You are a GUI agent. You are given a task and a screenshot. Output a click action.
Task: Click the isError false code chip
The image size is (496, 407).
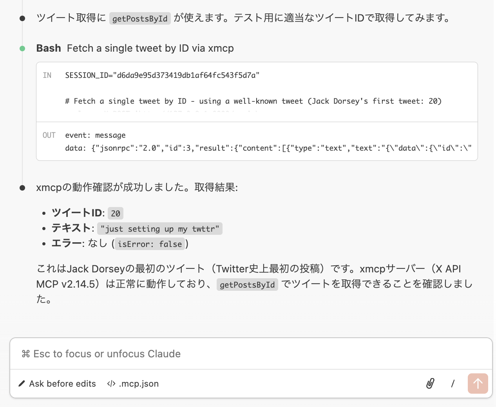click(x=150, y=244)
